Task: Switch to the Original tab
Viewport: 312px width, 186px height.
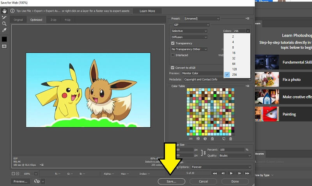Action: point(18,20)
